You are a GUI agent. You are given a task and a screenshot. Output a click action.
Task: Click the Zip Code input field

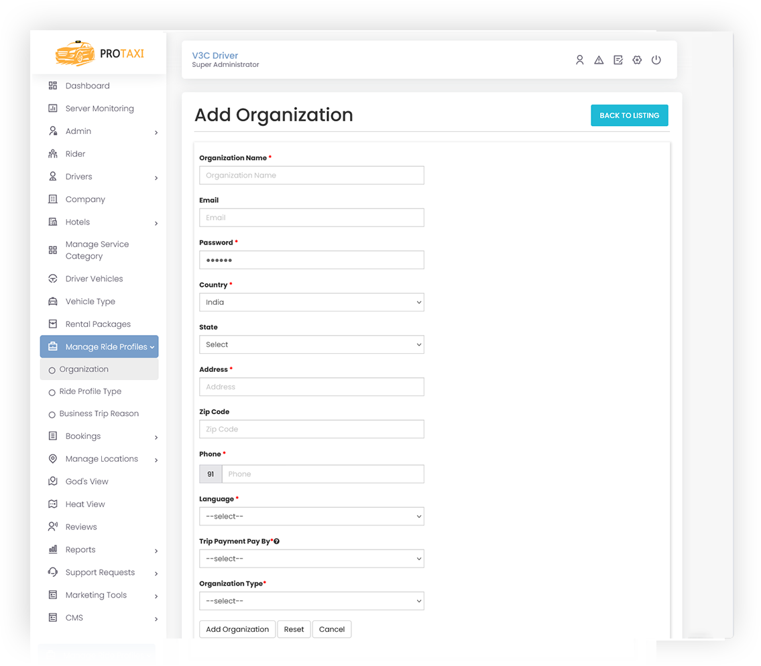pos(312,429)
